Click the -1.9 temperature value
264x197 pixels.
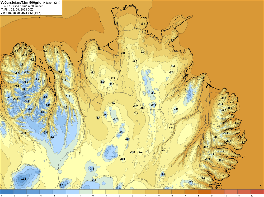pos(17,73)
